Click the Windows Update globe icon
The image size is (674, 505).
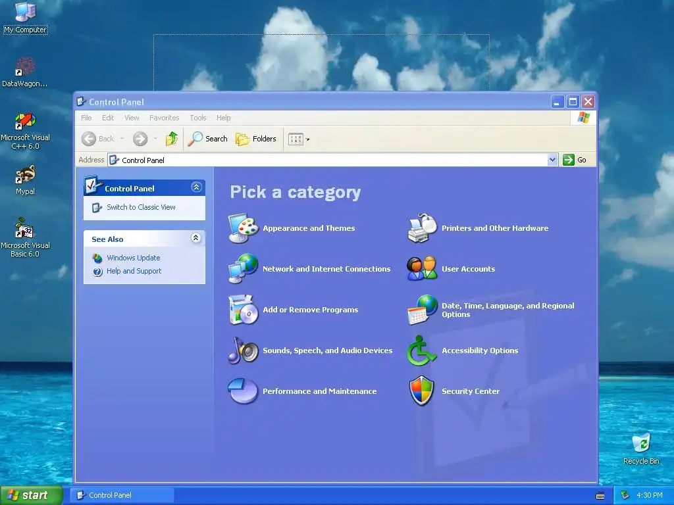tap(97, 258)
